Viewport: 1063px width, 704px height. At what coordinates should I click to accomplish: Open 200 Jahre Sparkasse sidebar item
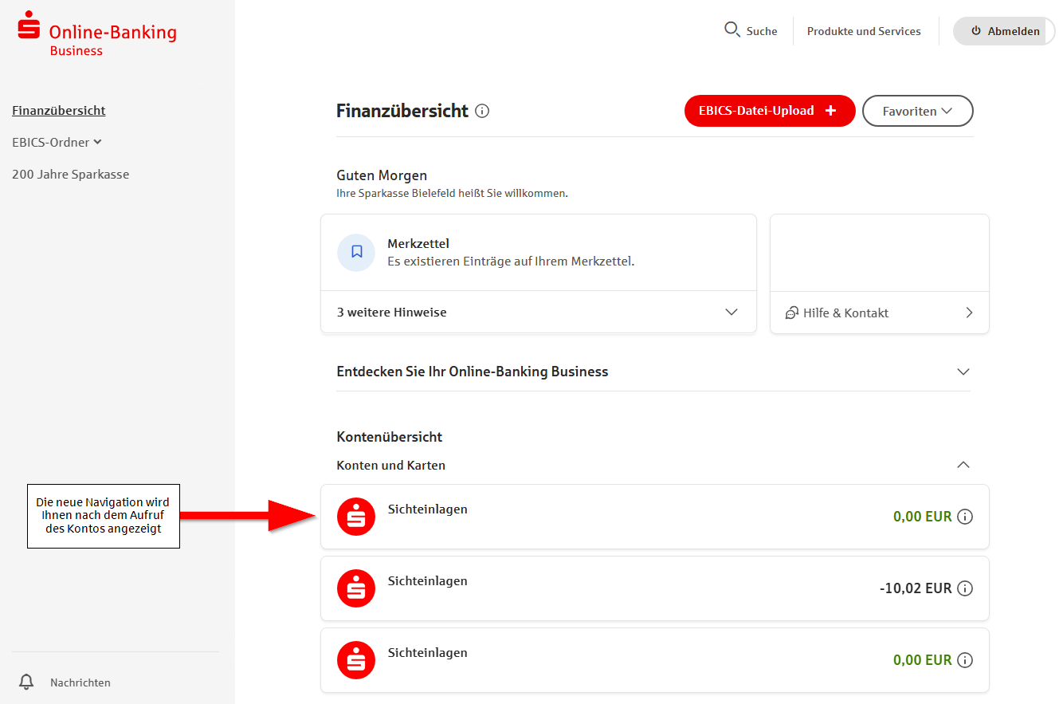pos(70,174)
